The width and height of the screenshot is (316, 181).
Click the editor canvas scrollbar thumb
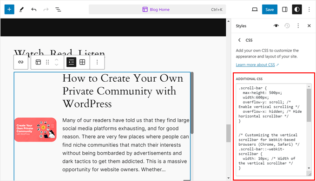228,133
